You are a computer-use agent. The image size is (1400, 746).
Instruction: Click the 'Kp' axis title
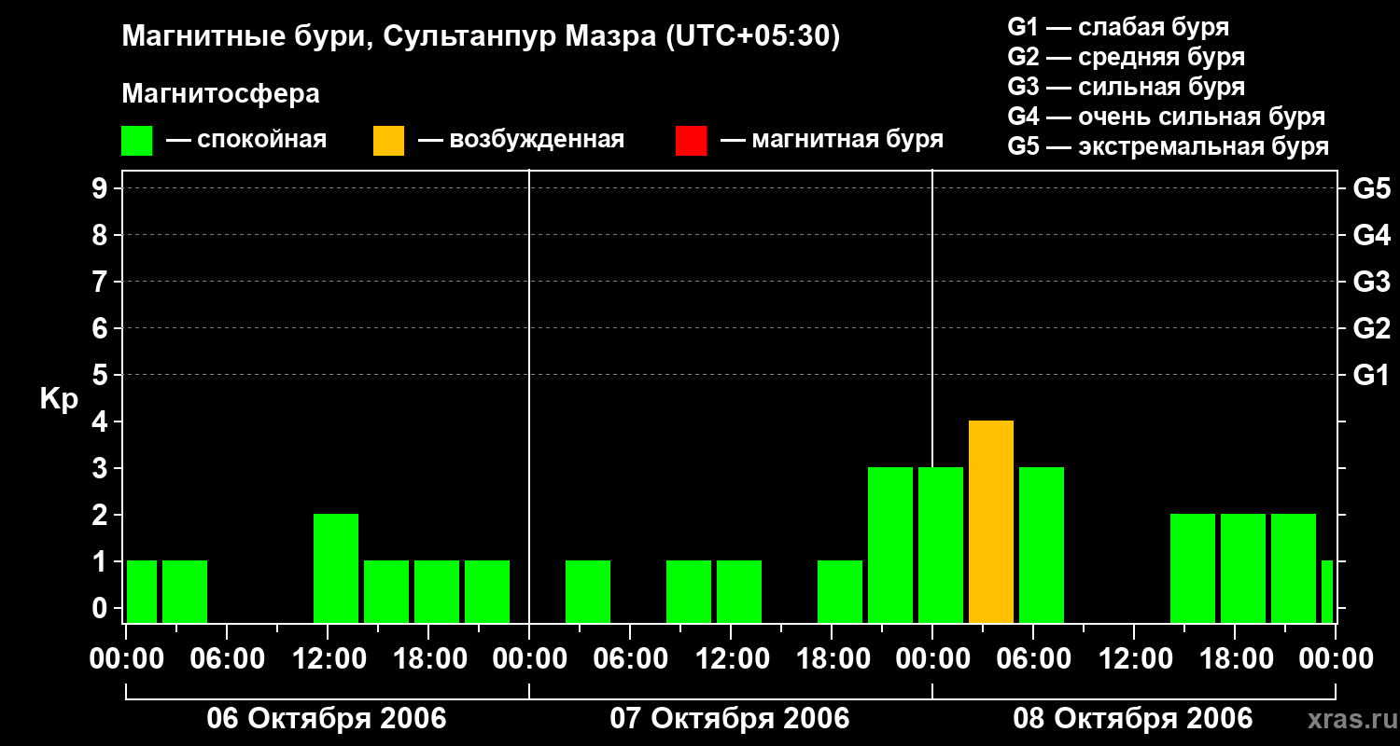(59, 399)
